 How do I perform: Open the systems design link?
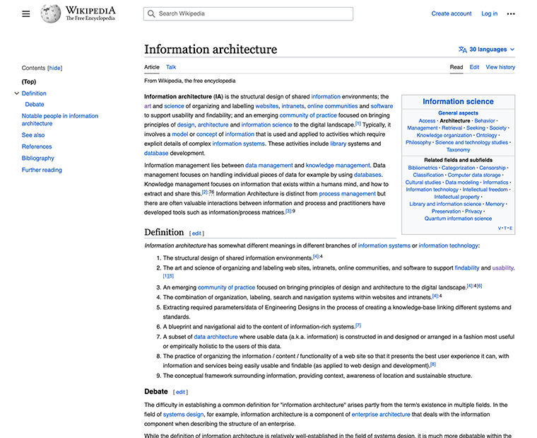(x=183, y=415)
